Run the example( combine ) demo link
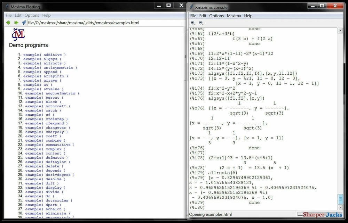348x223 pixels. [x=45, y=140]
